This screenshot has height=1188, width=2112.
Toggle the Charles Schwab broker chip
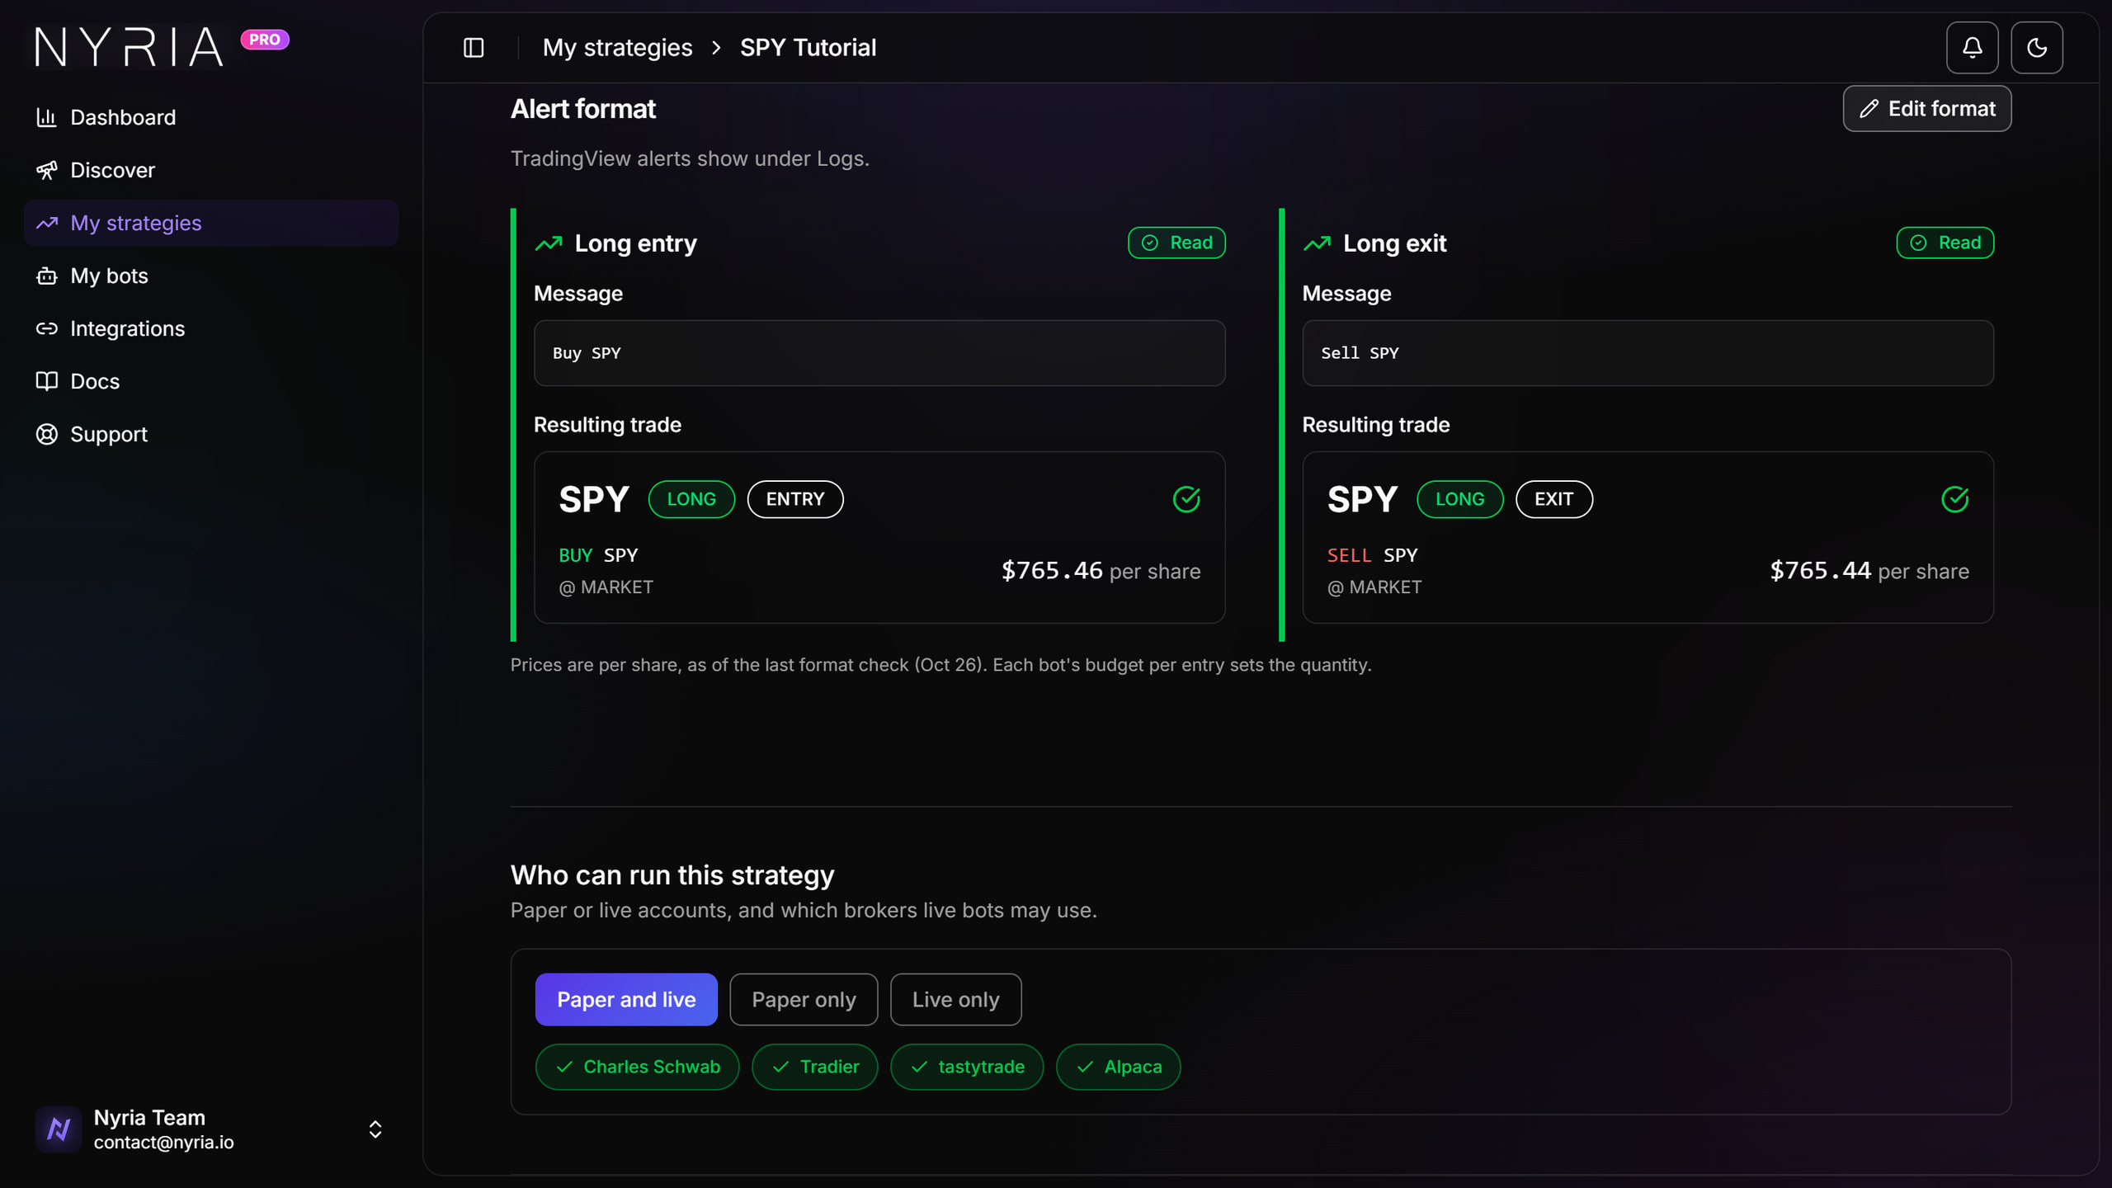tap(637, 1067)
